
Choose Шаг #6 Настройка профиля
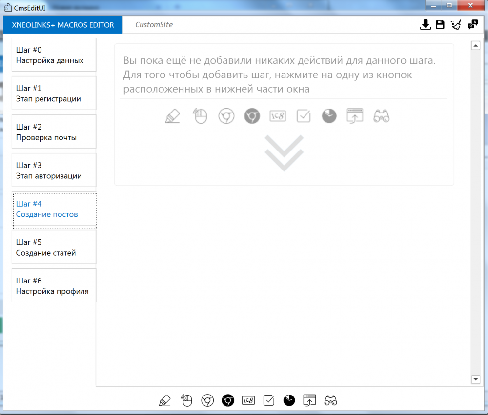54,286
